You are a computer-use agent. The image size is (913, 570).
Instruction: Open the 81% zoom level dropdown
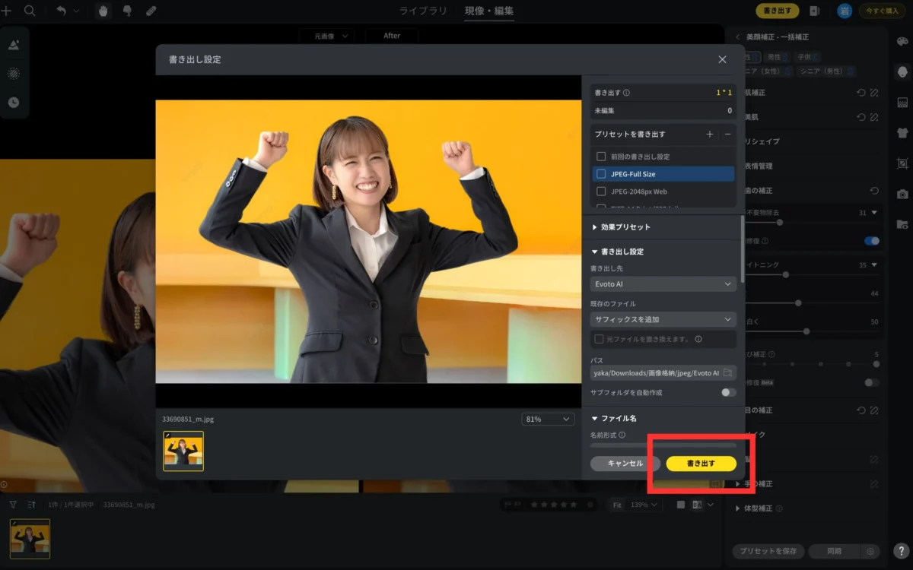point(548,419)
